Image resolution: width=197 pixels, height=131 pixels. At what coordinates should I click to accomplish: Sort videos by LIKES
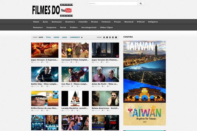[64, 37]
